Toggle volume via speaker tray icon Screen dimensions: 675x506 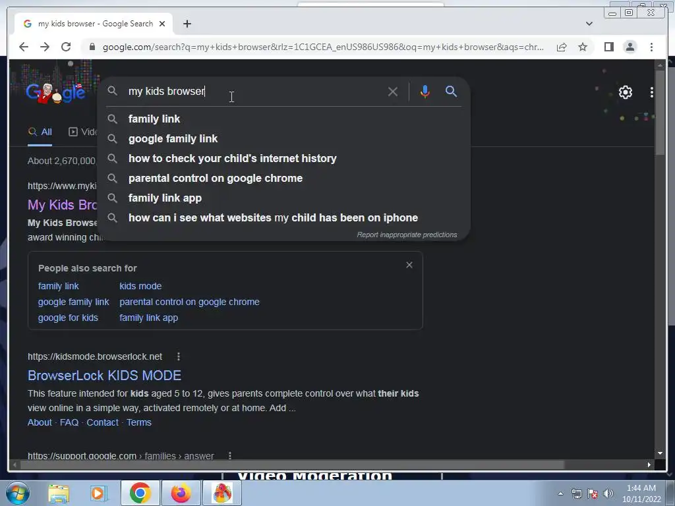tap(608, 493)
